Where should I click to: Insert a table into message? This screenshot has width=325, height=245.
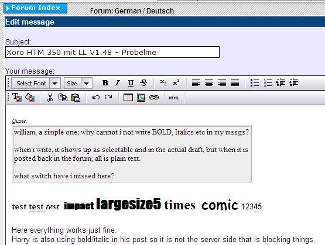coord(128,98)
